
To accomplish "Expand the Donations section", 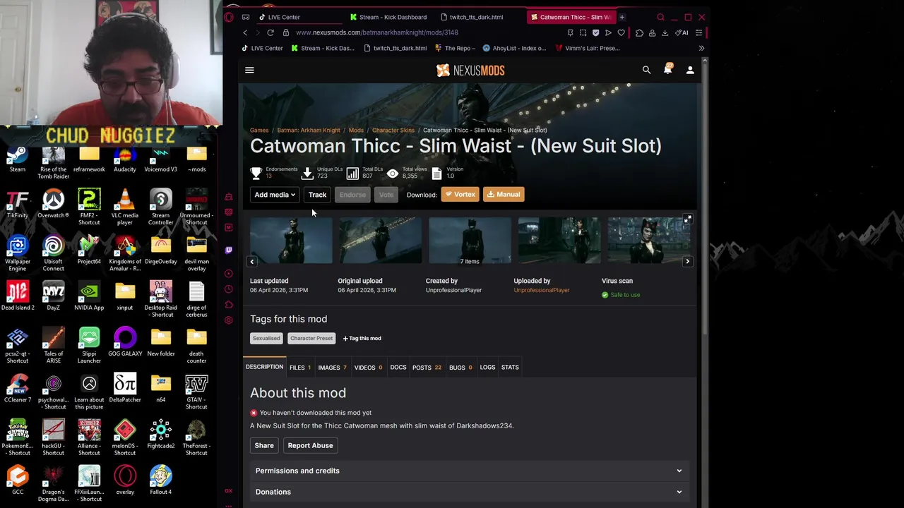I will (470, 492).
